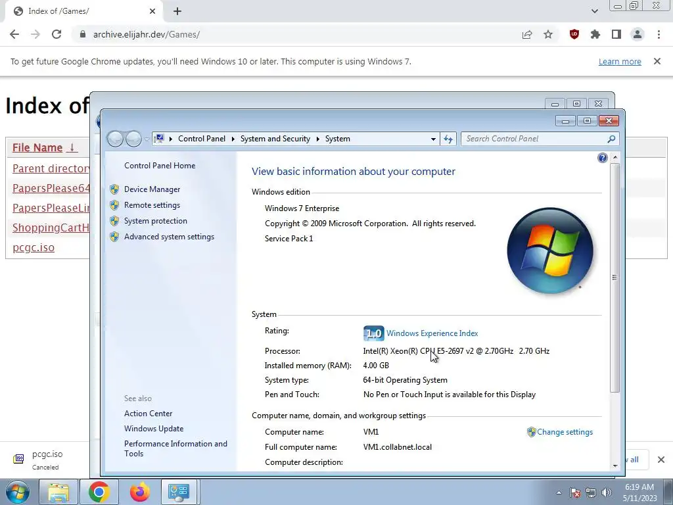Click Control Panel taskbar button
The width and height of the screenshot is (673, 505).
[179, 492]
